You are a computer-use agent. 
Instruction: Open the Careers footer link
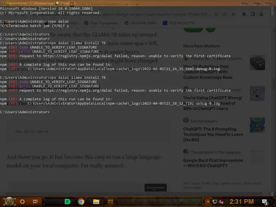point(225,183)
